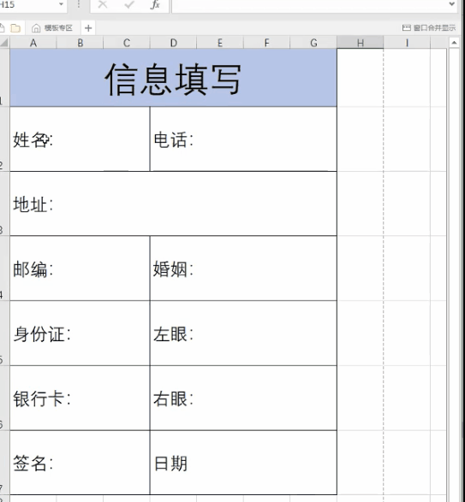Select the 邮编: cell
This screenshot has width=465, height=502.
tap(80, 269)
